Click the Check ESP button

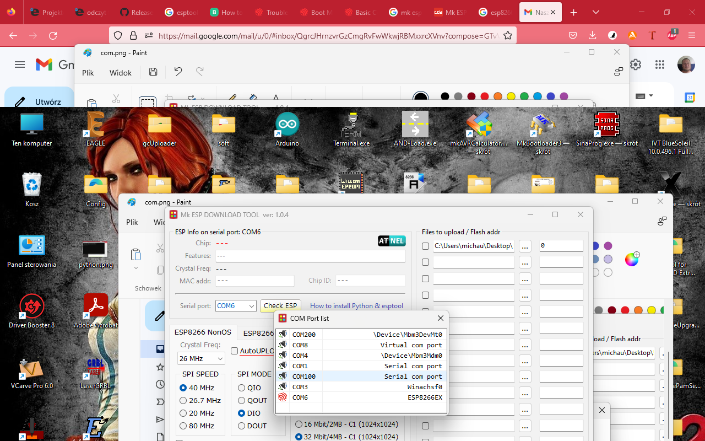pyautogui.click(x=280, y=305)
